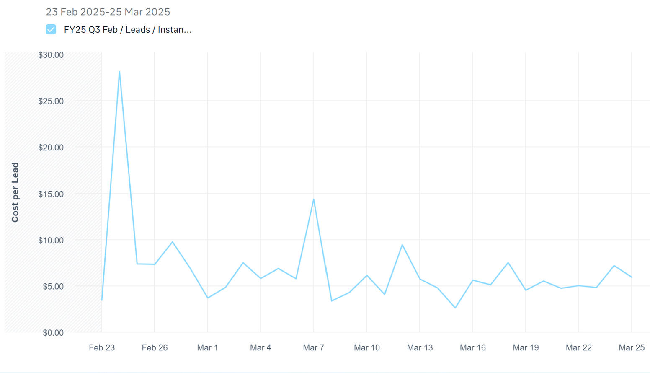Click the $30.00 y-axis label
This screenshot has height=373, width=650.
click(51, 55)
